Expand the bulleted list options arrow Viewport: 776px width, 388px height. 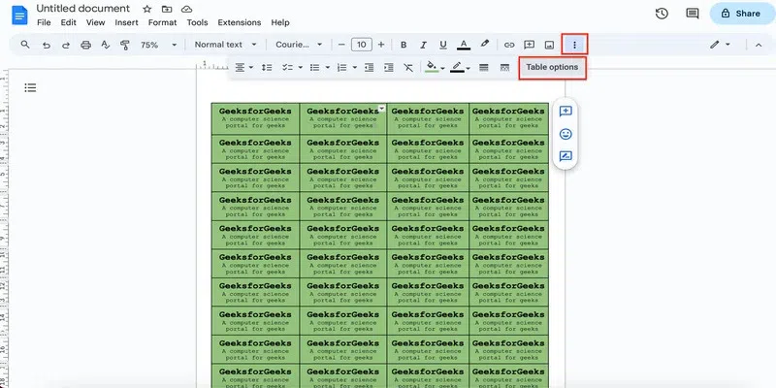327,67
